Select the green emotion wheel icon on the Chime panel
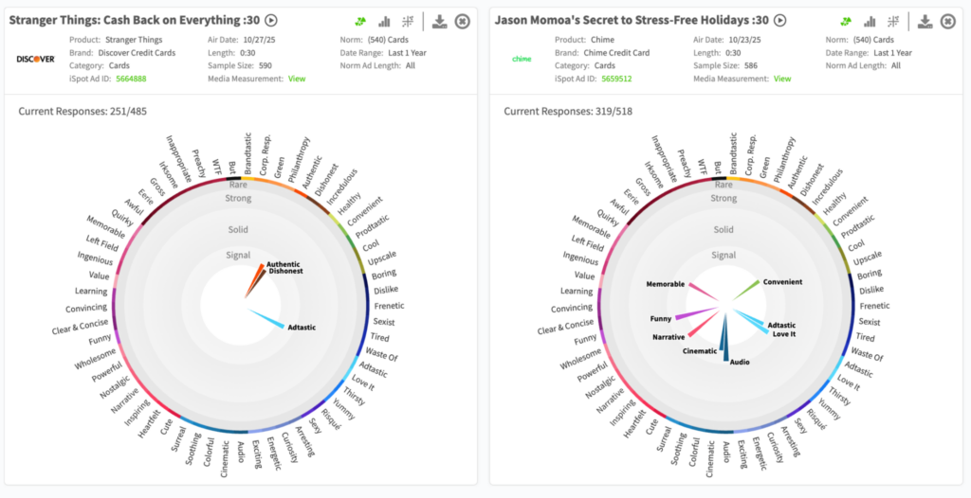Screen dimensions: 971x498 [846, 21]
